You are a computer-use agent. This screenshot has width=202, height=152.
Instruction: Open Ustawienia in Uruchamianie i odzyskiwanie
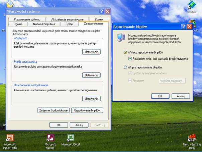(91, 99)
